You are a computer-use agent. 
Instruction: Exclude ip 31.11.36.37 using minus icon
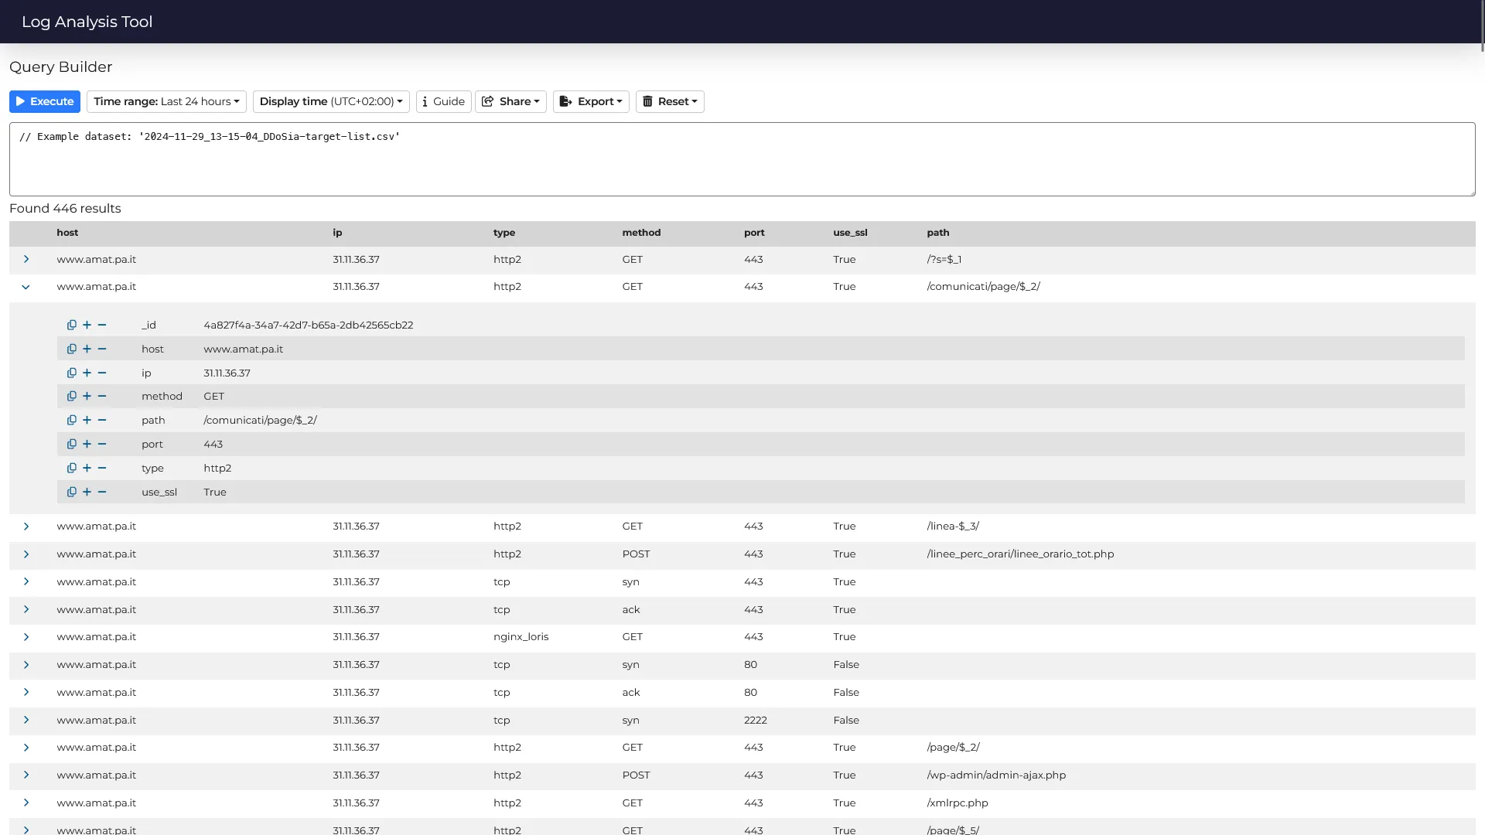click(x=102, y=373)
